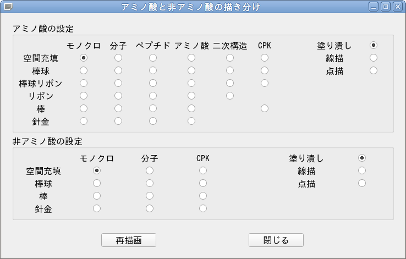This screenshot has height=259, width=406.
Task: Select リボン row モノクロ radio button
Action: (x=84, y=96)
